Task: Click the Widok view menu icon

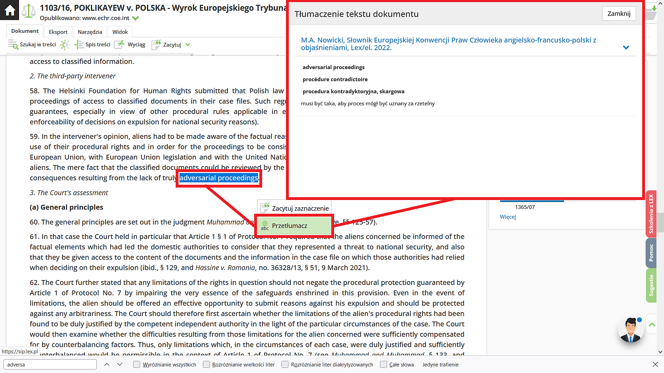Action: 119,32
